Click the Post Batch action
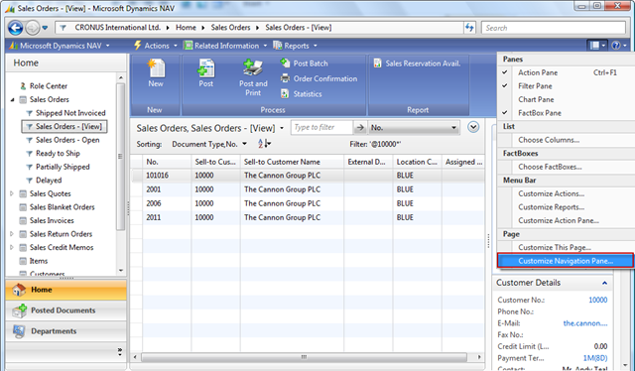 (x=304, y=63)
